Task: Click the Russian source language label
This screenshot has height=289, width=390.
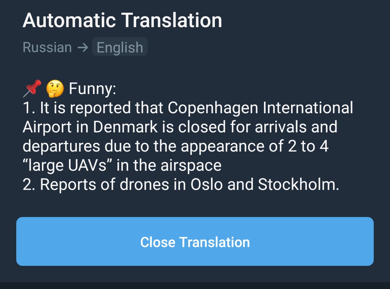Action: tap(47, 47)
